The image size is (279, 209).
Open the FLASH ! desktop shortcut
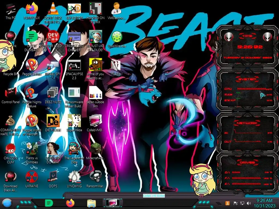tap(117, 67)
